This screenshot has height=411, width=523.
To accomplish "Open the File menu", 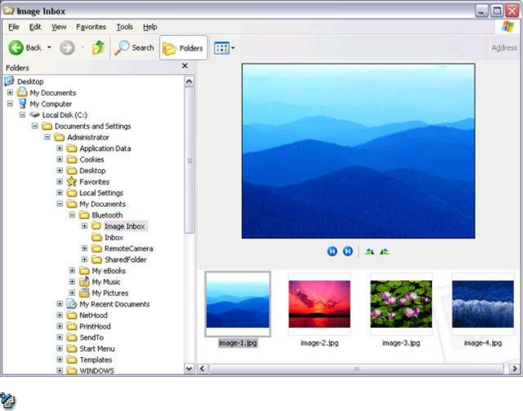I will tap(13, 27).
